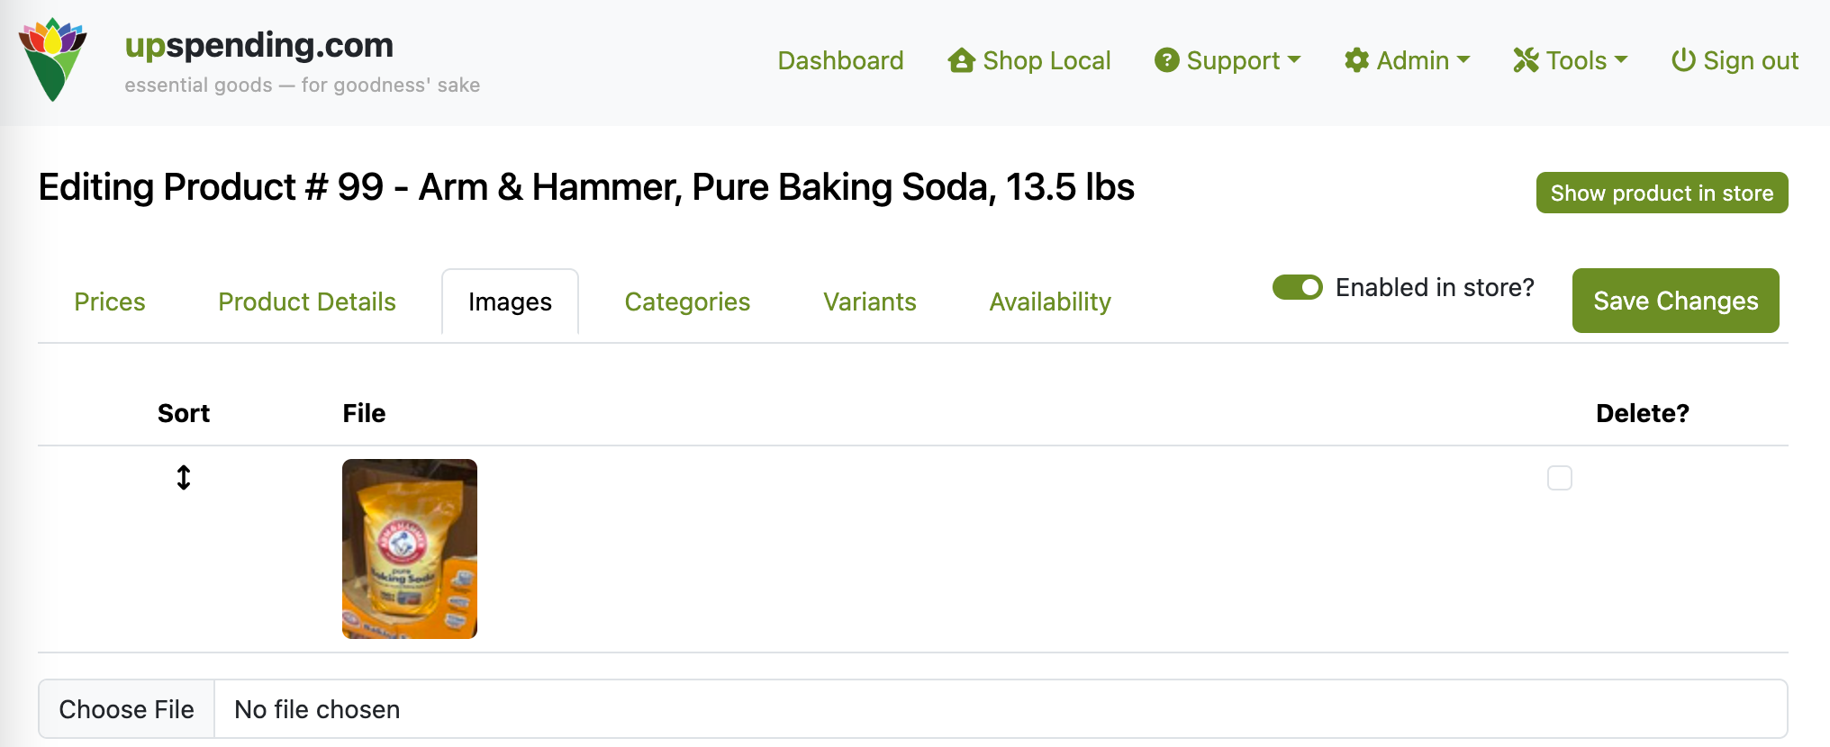Click the Choose File button
The width and height of the screenshot is (1830, 747).
126,709
